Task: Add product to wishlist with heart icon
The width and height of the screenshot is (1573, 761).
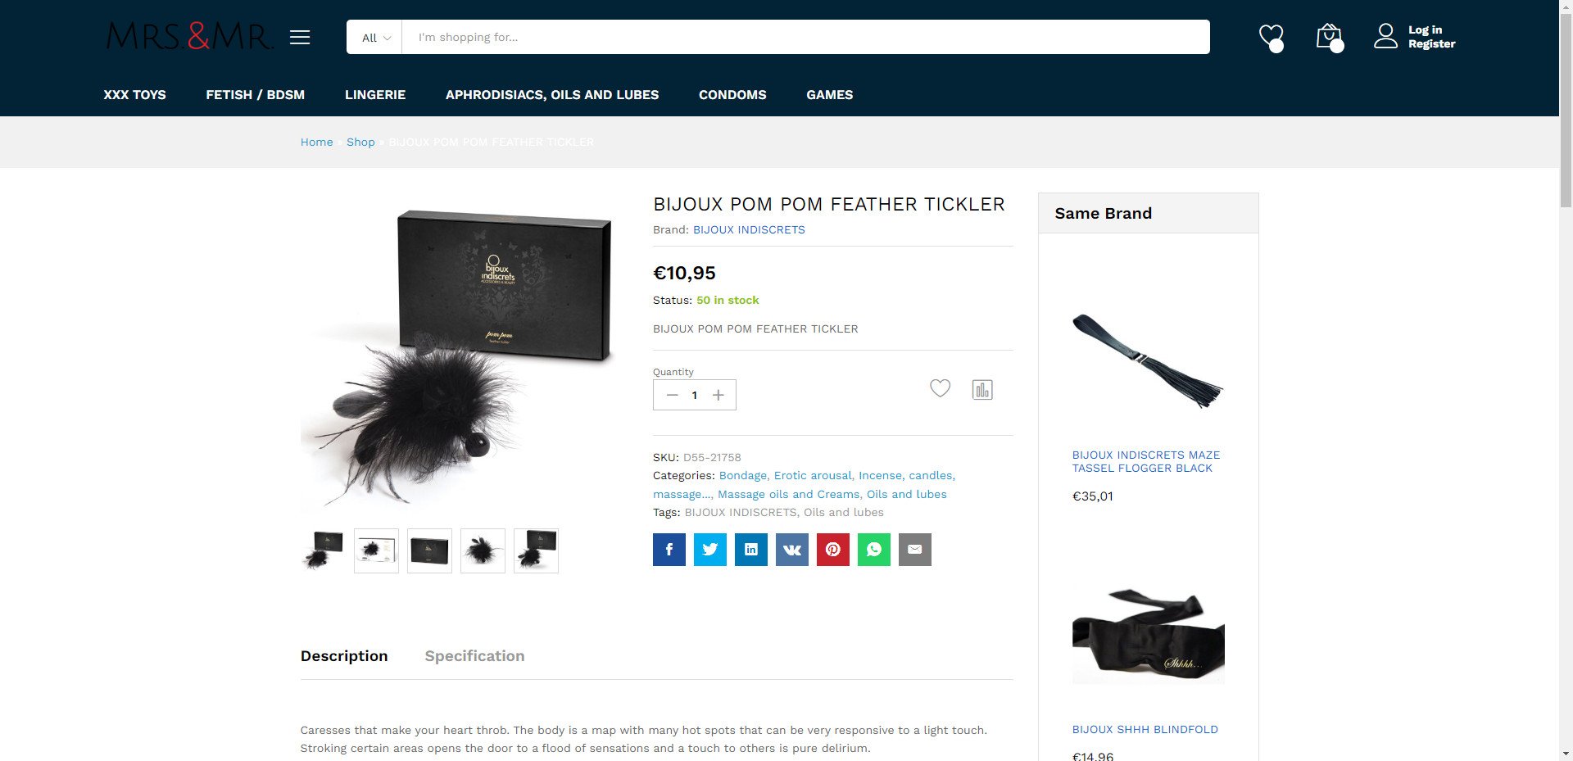Action: pyautogui.click(x=941, y=388)
